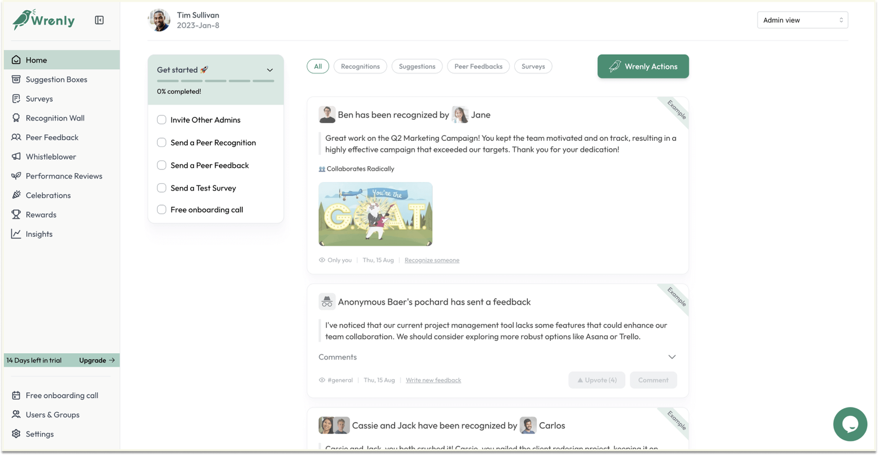
Task: Click Tim Sullivan's profile avatar
Action: click(159, 20)
